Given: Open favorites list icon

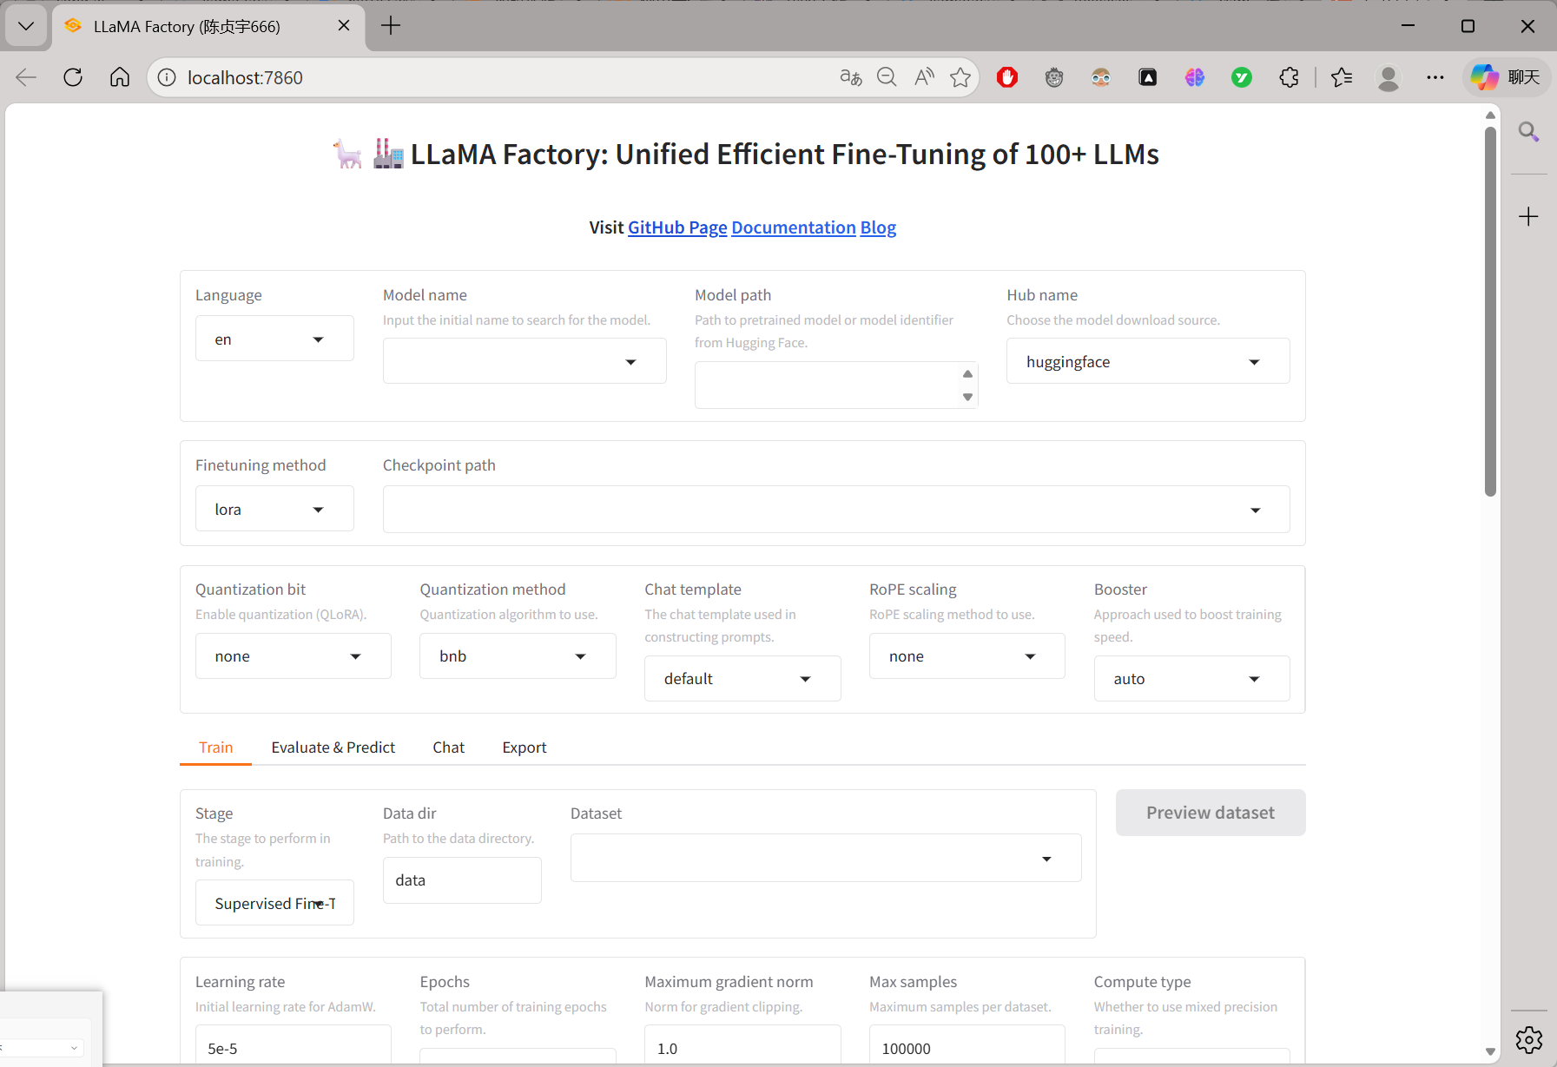Looking at the screenshot, I should click(1342, 77).
